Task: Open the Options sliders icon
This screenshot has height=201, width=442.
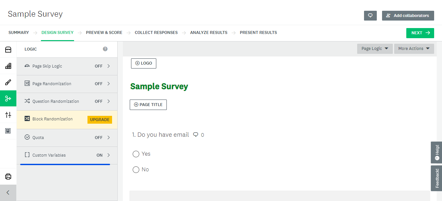Action: [x=8, y=115]
